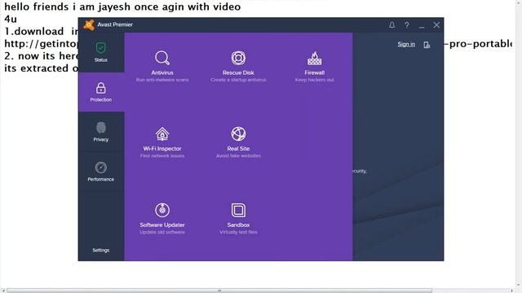This screenshot has height=293, width=522.
Task: Open the Privacy fingerprint section
Action: (101, 132)
